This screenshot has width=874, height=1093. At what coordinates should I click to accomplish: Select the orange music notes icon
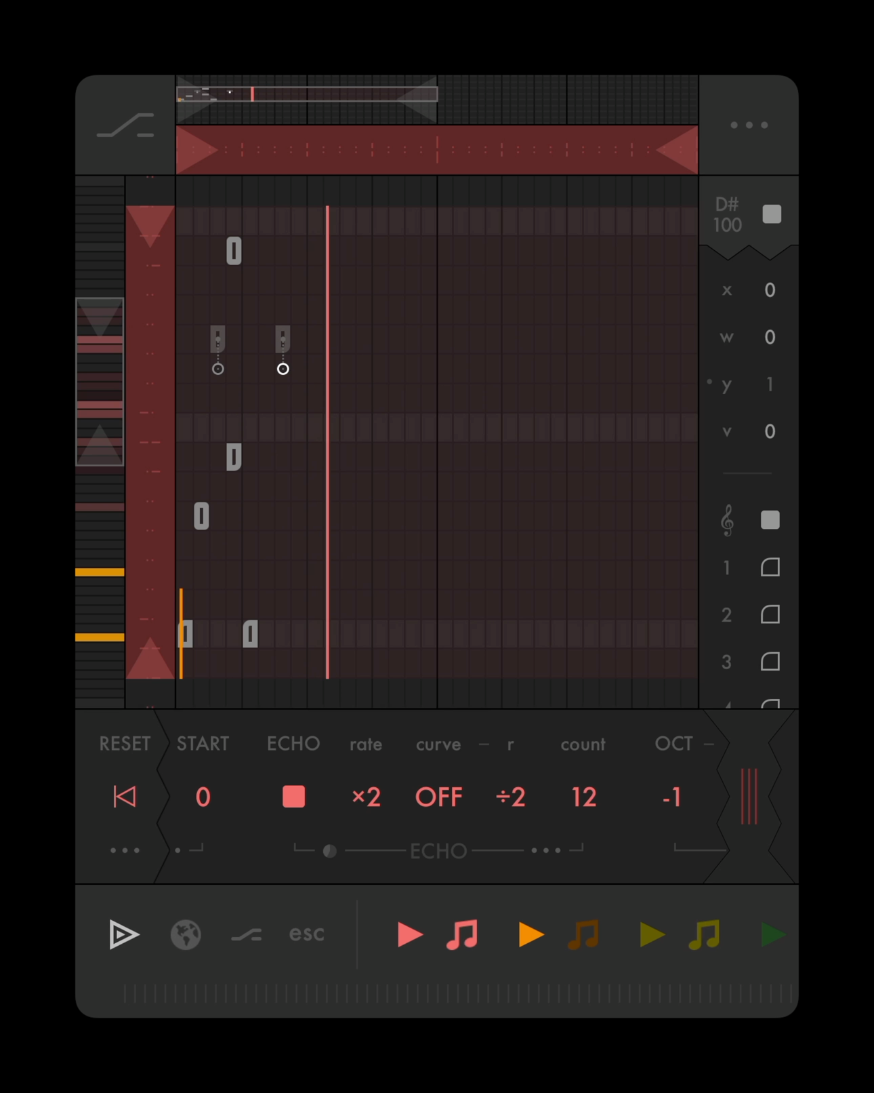(x=583, y=934)
